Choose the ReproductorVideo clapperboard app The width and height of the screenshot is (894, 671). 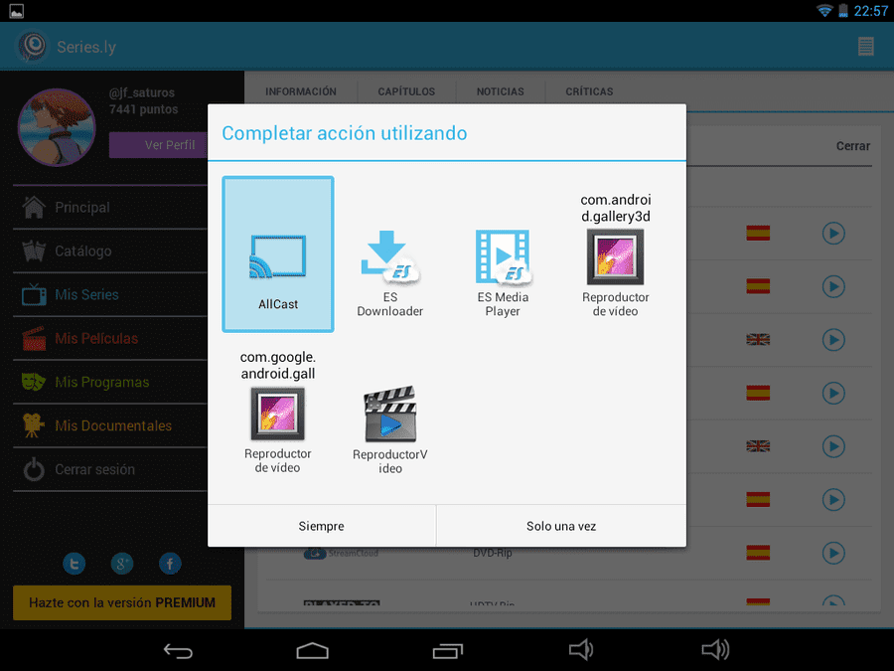pyautogui.click(x=390, y=429)
